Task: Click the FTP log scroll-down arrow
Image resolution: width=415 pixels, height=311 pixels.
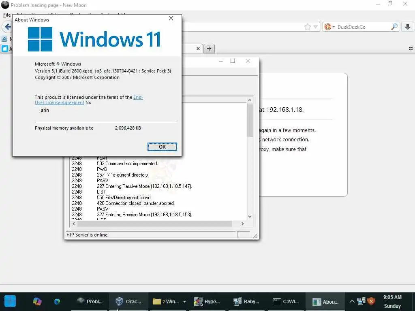Action: (250, 216)
